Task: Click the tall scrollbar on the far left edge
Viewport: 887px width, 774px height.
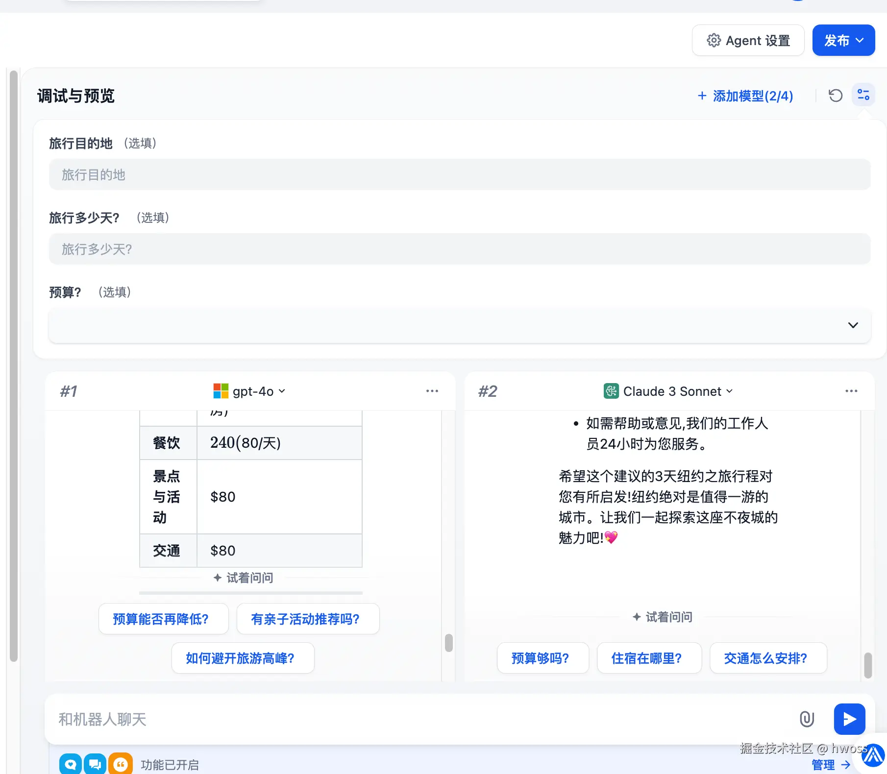Action: (14, 366)
